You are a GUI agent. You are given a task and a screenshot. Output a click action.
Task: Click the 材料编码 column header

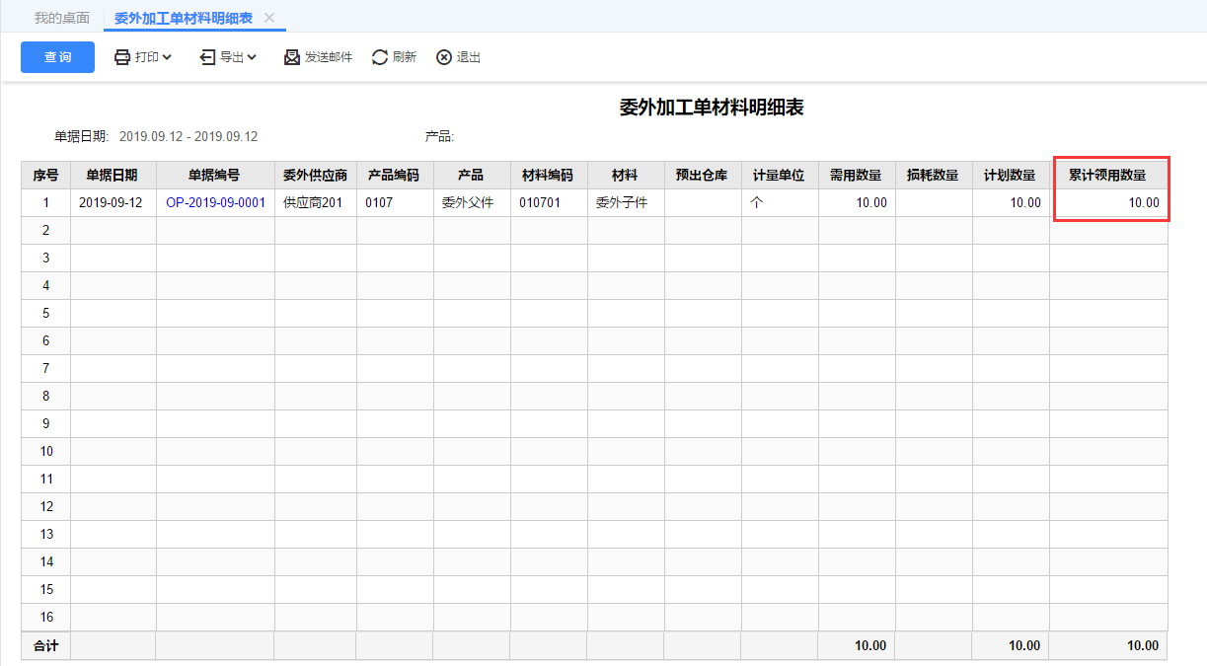548,175
